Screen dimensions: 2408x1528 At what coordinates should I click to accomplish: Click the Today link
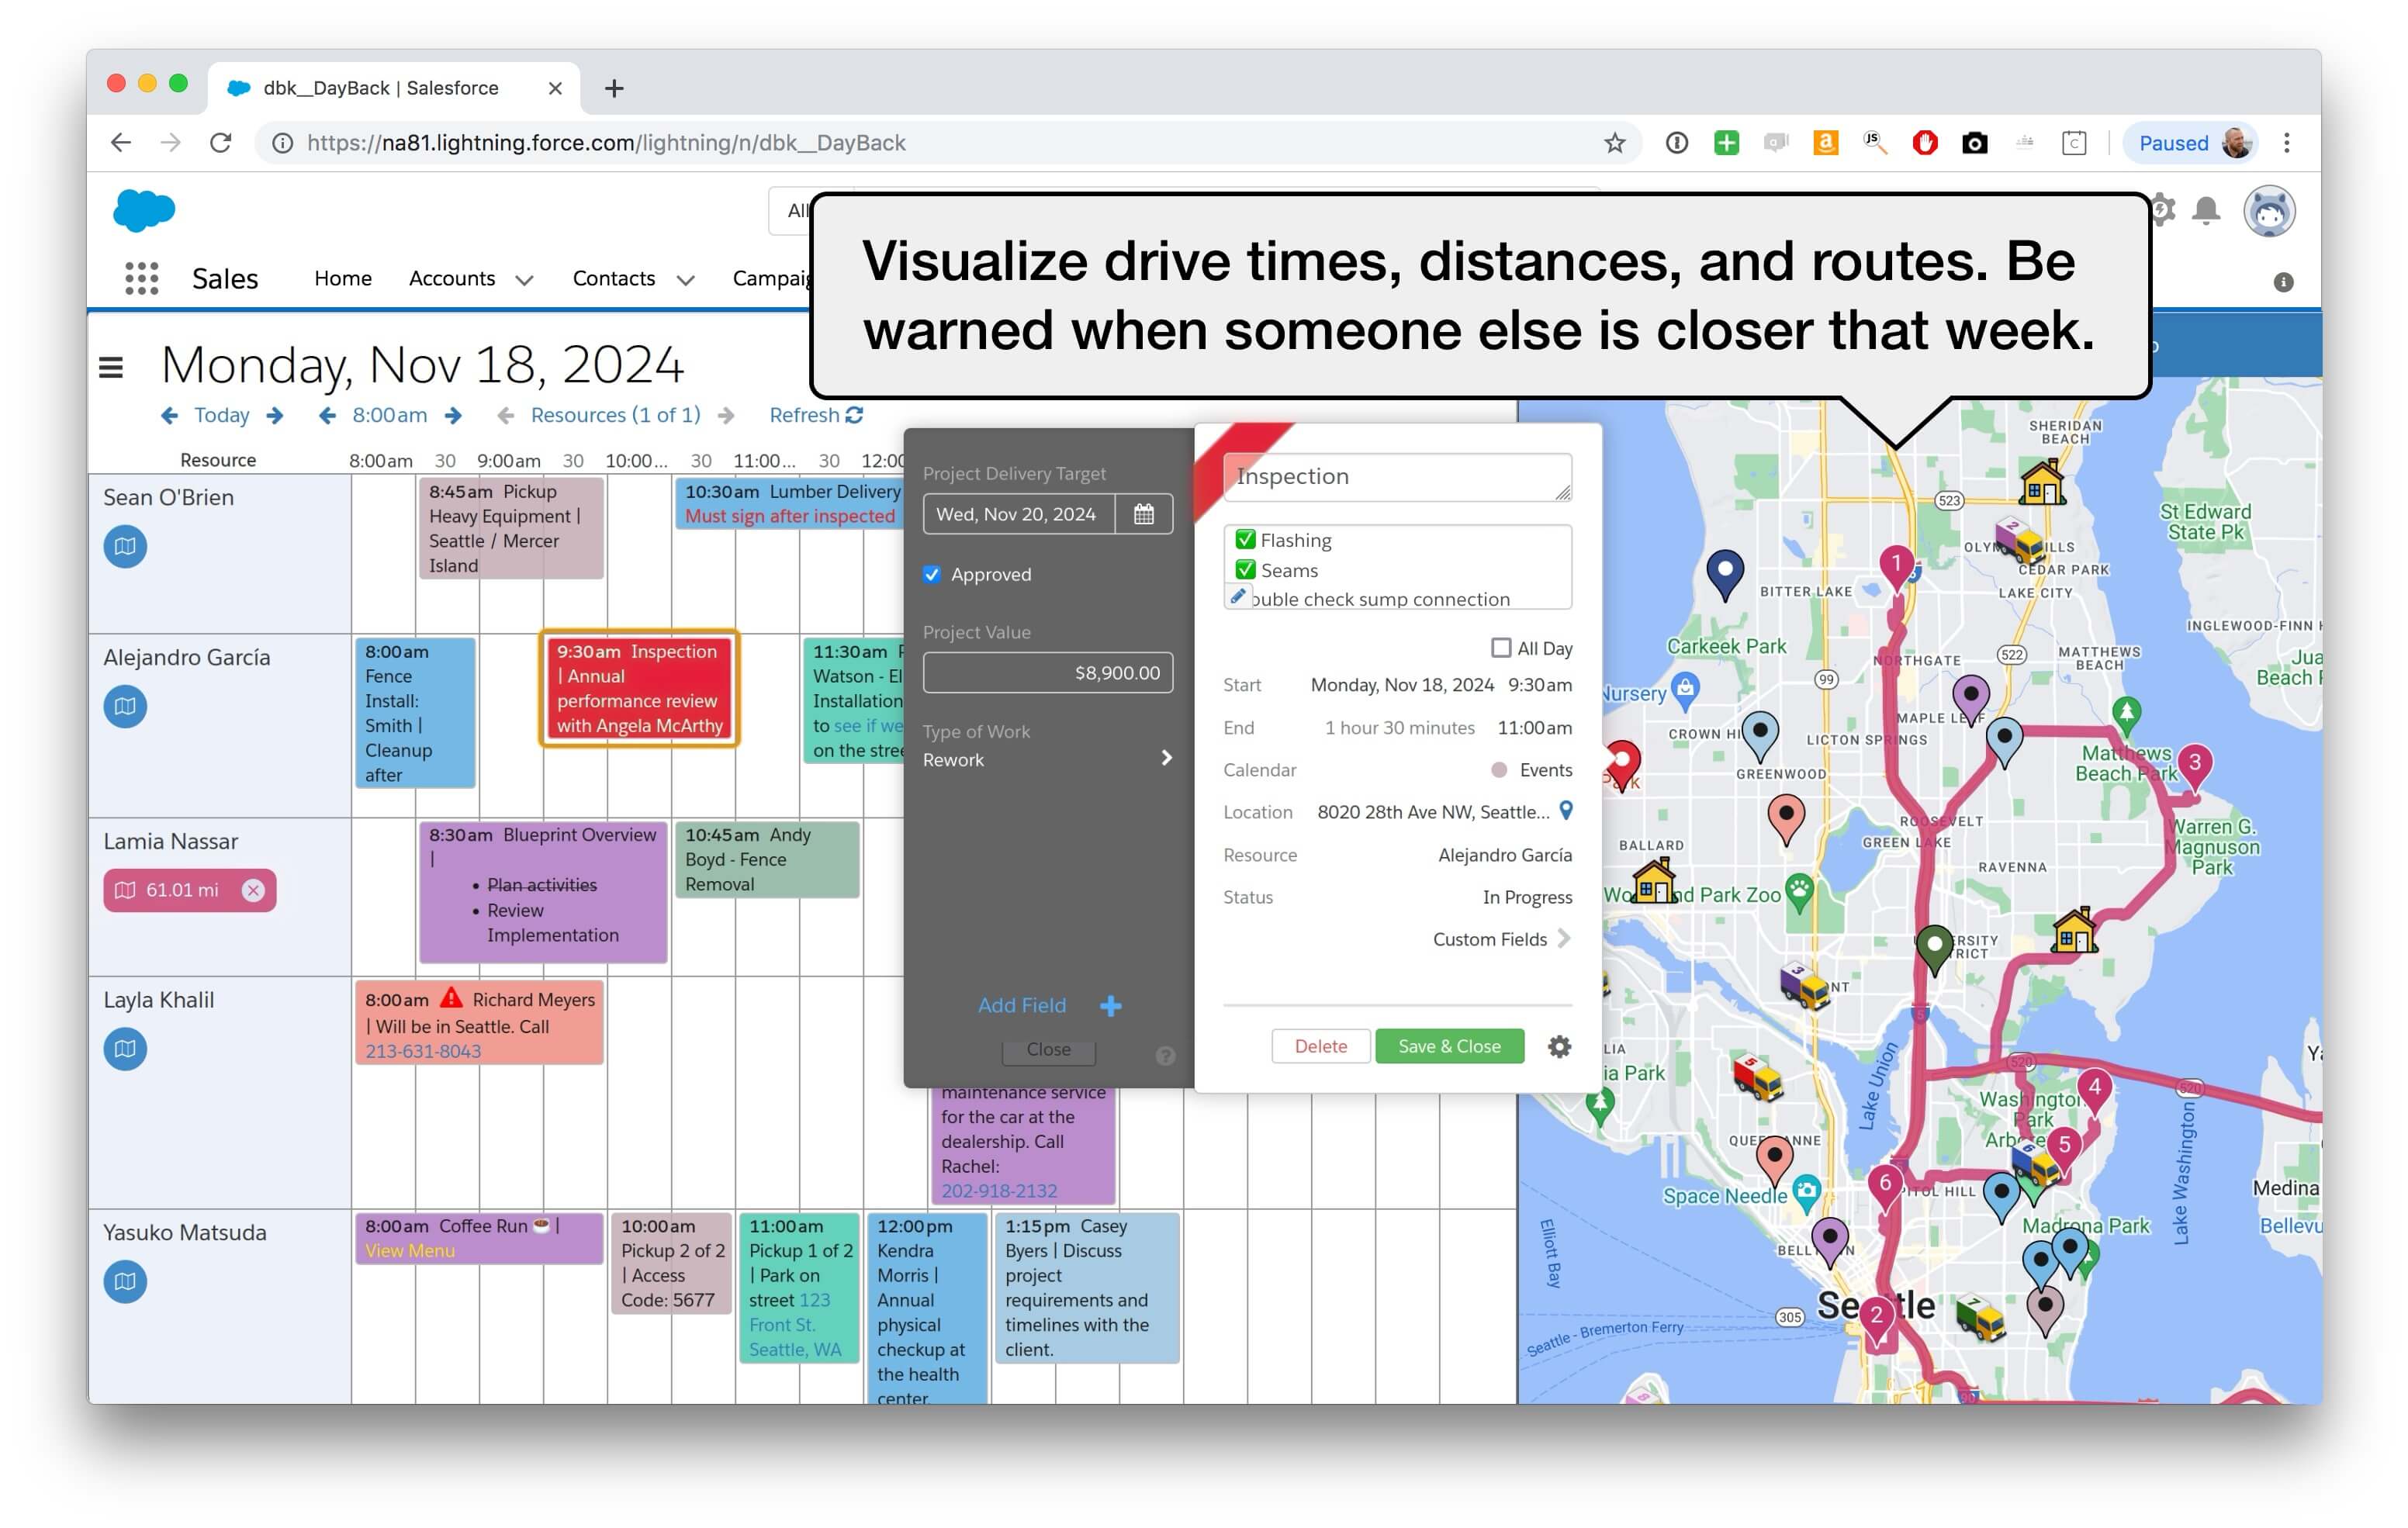coord(222,415)
